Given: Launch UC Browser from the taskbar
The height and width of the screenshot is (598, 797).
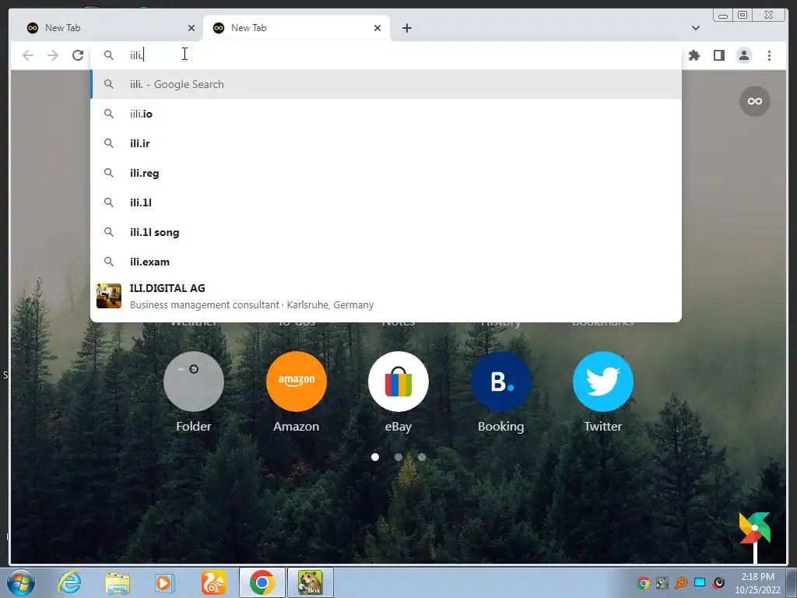Looking at the screenshot, I should [213, 582].
